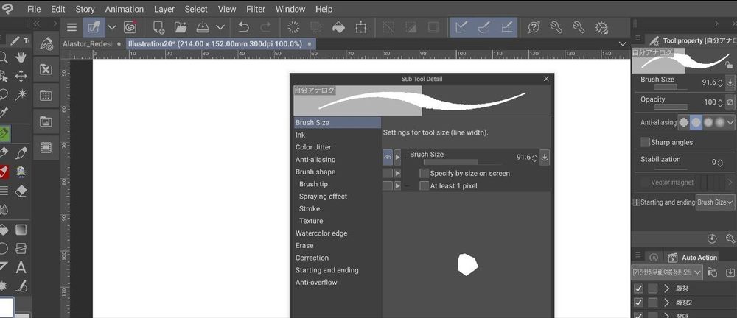Select the Auto select magic wand tool
This screenshot has width=737, height=318.
(x=21, y=95)
